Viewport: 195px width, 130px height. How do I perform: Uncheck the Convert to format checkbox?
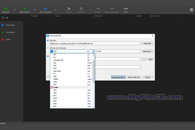click(x=51, y=48)
